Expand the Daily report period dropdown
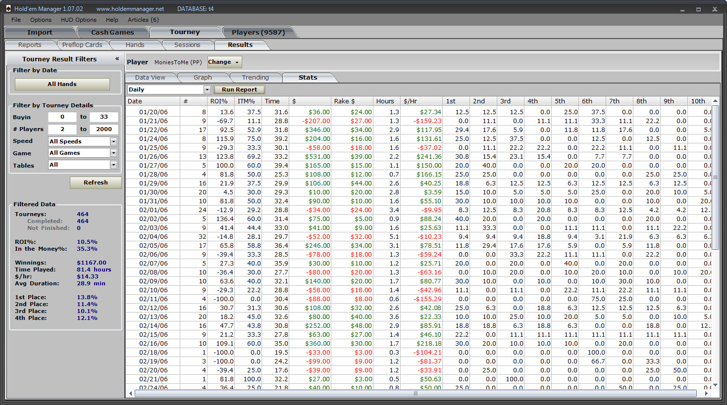 point(207,90)
